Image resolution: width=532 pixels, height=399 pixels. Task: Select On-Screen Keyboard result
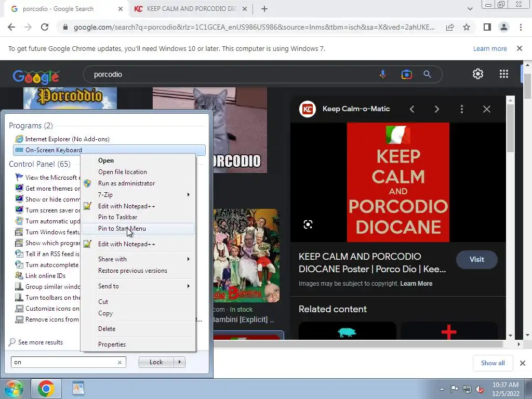click(109, 150)
